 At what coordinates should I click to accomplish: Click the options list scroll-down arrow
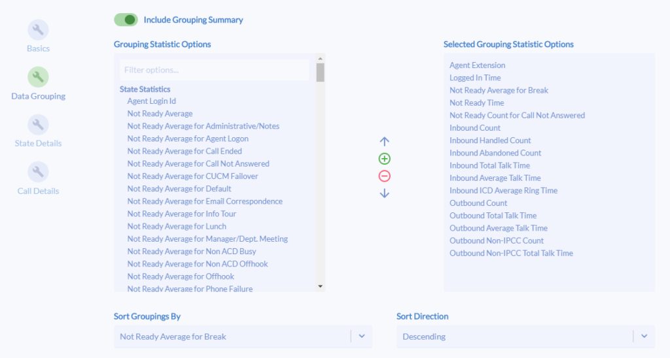click(321, 286)
